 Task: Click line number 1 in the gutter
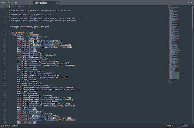tap(5, 6)
